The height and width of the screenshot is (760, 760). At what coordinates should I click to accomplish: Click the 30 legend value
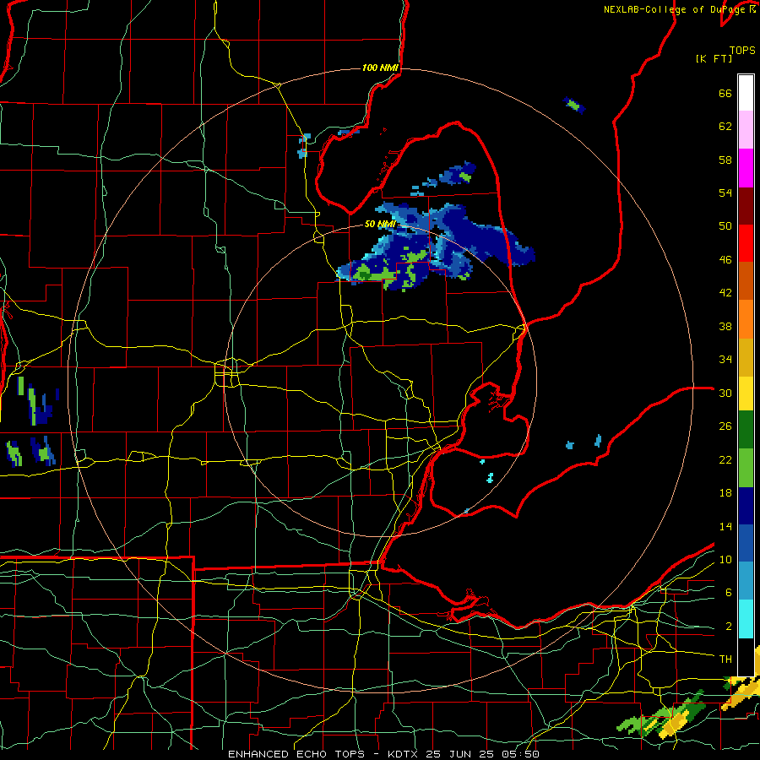click(x=725, y=393)
